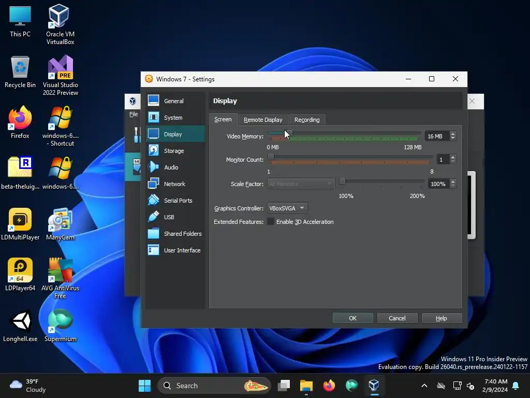
Task: Enable 3D Acceleration checkbox
Action: [x=271, y=221]
